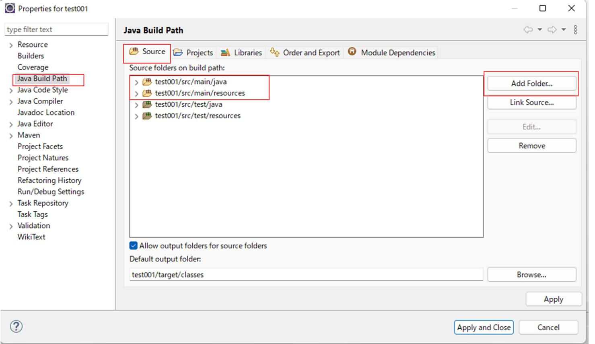
Task: Click inside the type filter text field
Action: (x=56, y=29)
